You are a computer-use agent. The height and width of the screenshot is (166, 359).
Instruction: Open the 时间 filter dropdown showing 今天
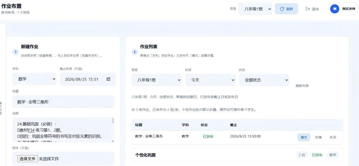tap(210, 80)
